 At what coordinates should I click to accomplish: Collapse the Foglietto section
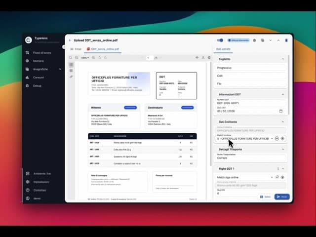pos(283,59)
